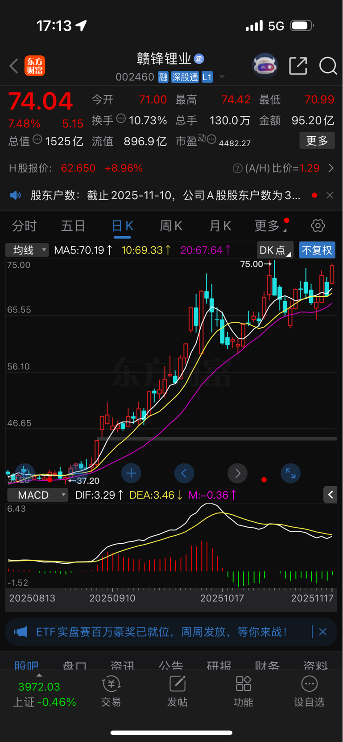
Task: Open the robot AI assistant avatar
Action: (265, 66)
